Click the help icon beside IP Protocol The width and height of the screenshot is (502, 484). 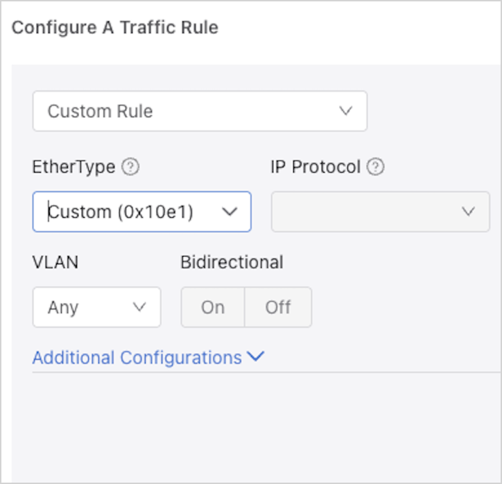pos(376,167)
